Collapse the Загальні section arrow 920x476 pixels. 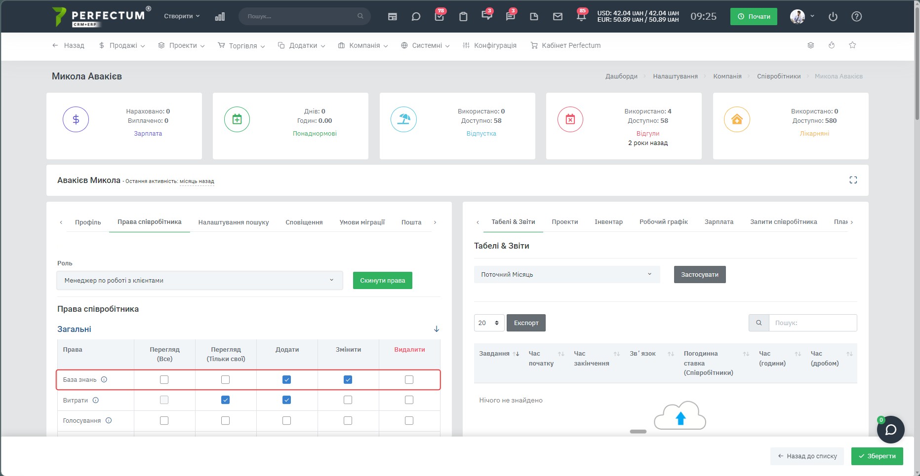tap(437, 329)
